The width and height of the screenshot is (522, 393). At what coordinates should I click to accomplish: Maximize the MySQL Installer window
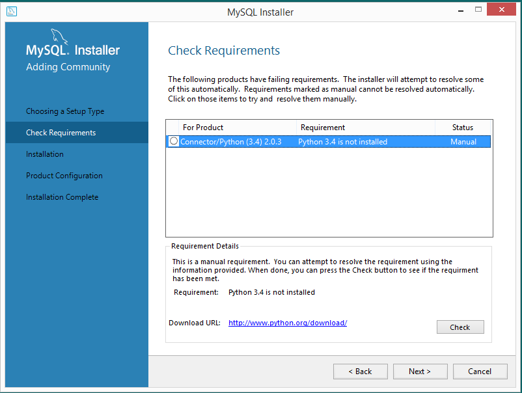click(x=478, y=10)
